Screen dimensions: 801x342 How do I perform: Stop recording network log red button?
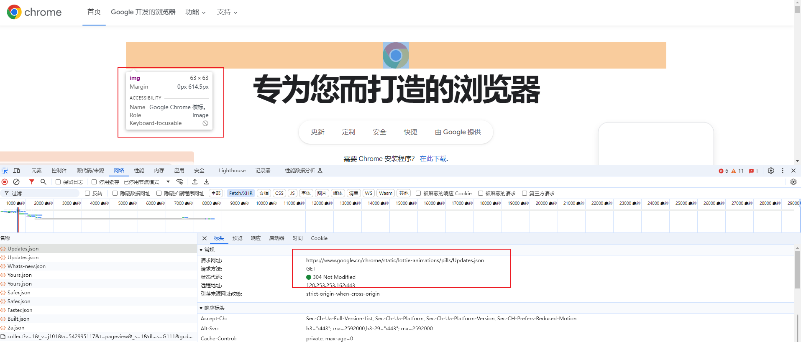pyautogui.click(x=5, y=182)
